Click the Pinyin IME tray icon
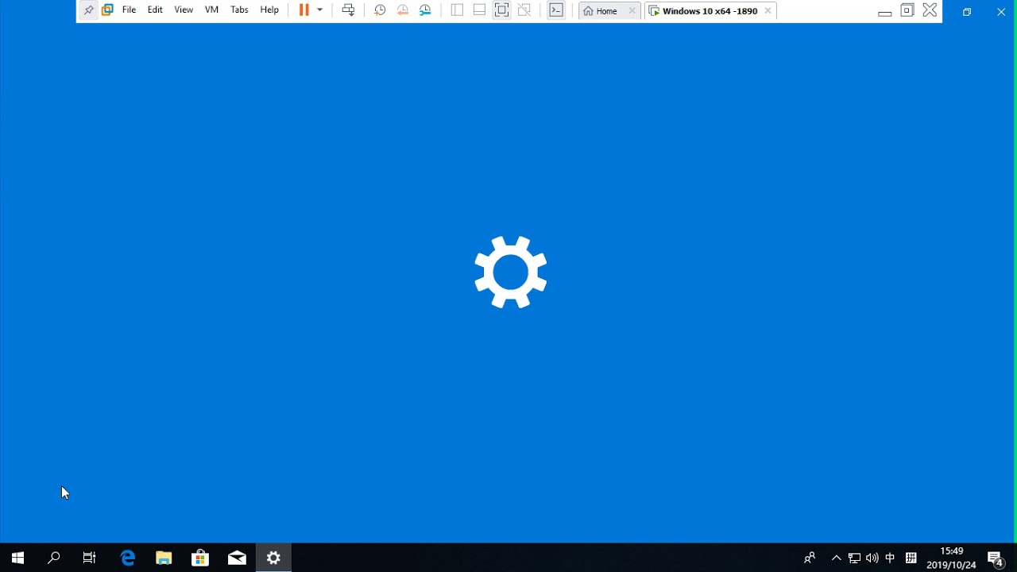Viewport: 1017px width, 572px height. (x=911, y=558)
